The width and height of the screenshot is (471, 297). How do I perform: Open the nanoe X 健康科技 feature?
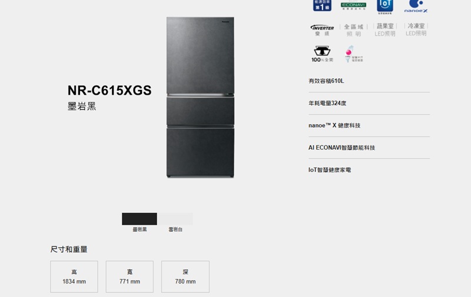(x=369, y=125)
